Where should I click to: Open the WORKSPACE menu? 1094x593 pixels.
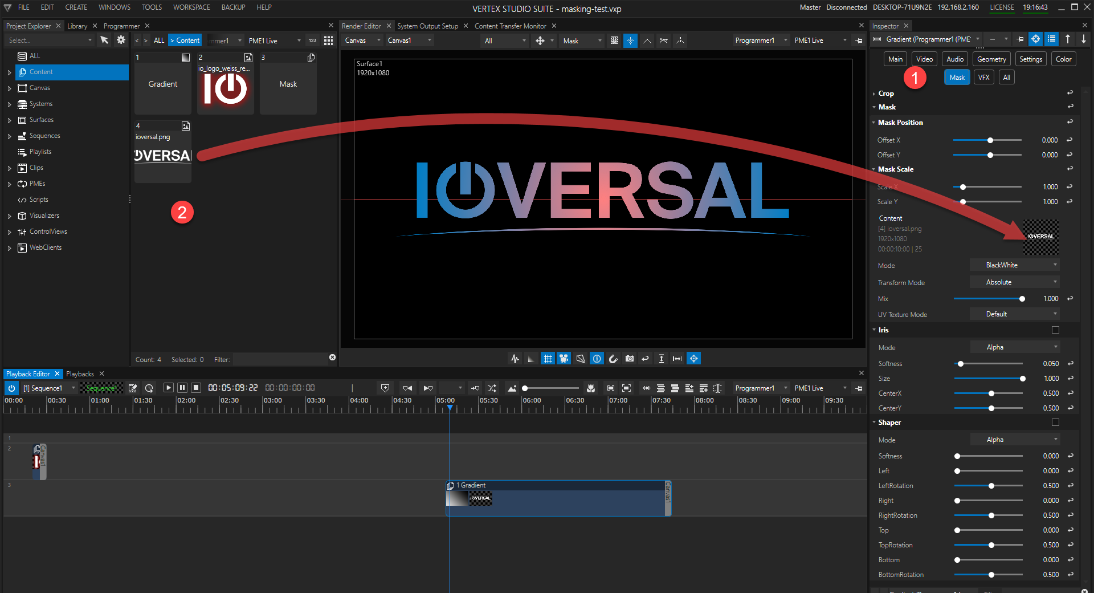[x=191, y=7]
